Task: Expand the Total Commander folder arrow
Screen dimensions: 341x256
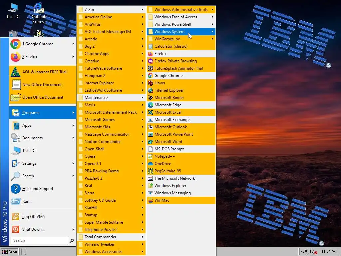Action: (x=143, y=237)
